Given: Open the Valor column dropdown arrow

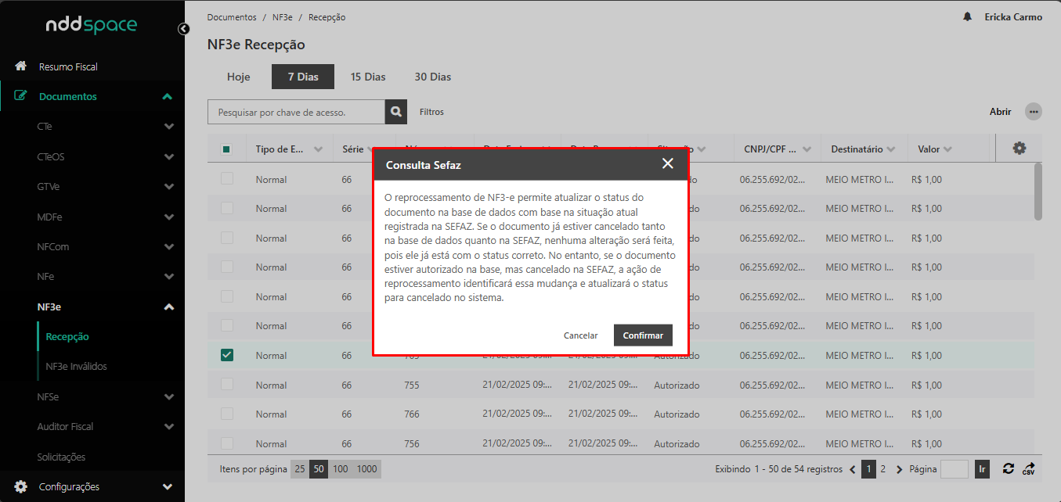Looking at the screenshot, I should [947, 149].
